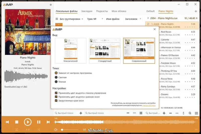
Task: Close the AIMP view dialog
Action: pyautogui.click(x=155, y=29)
